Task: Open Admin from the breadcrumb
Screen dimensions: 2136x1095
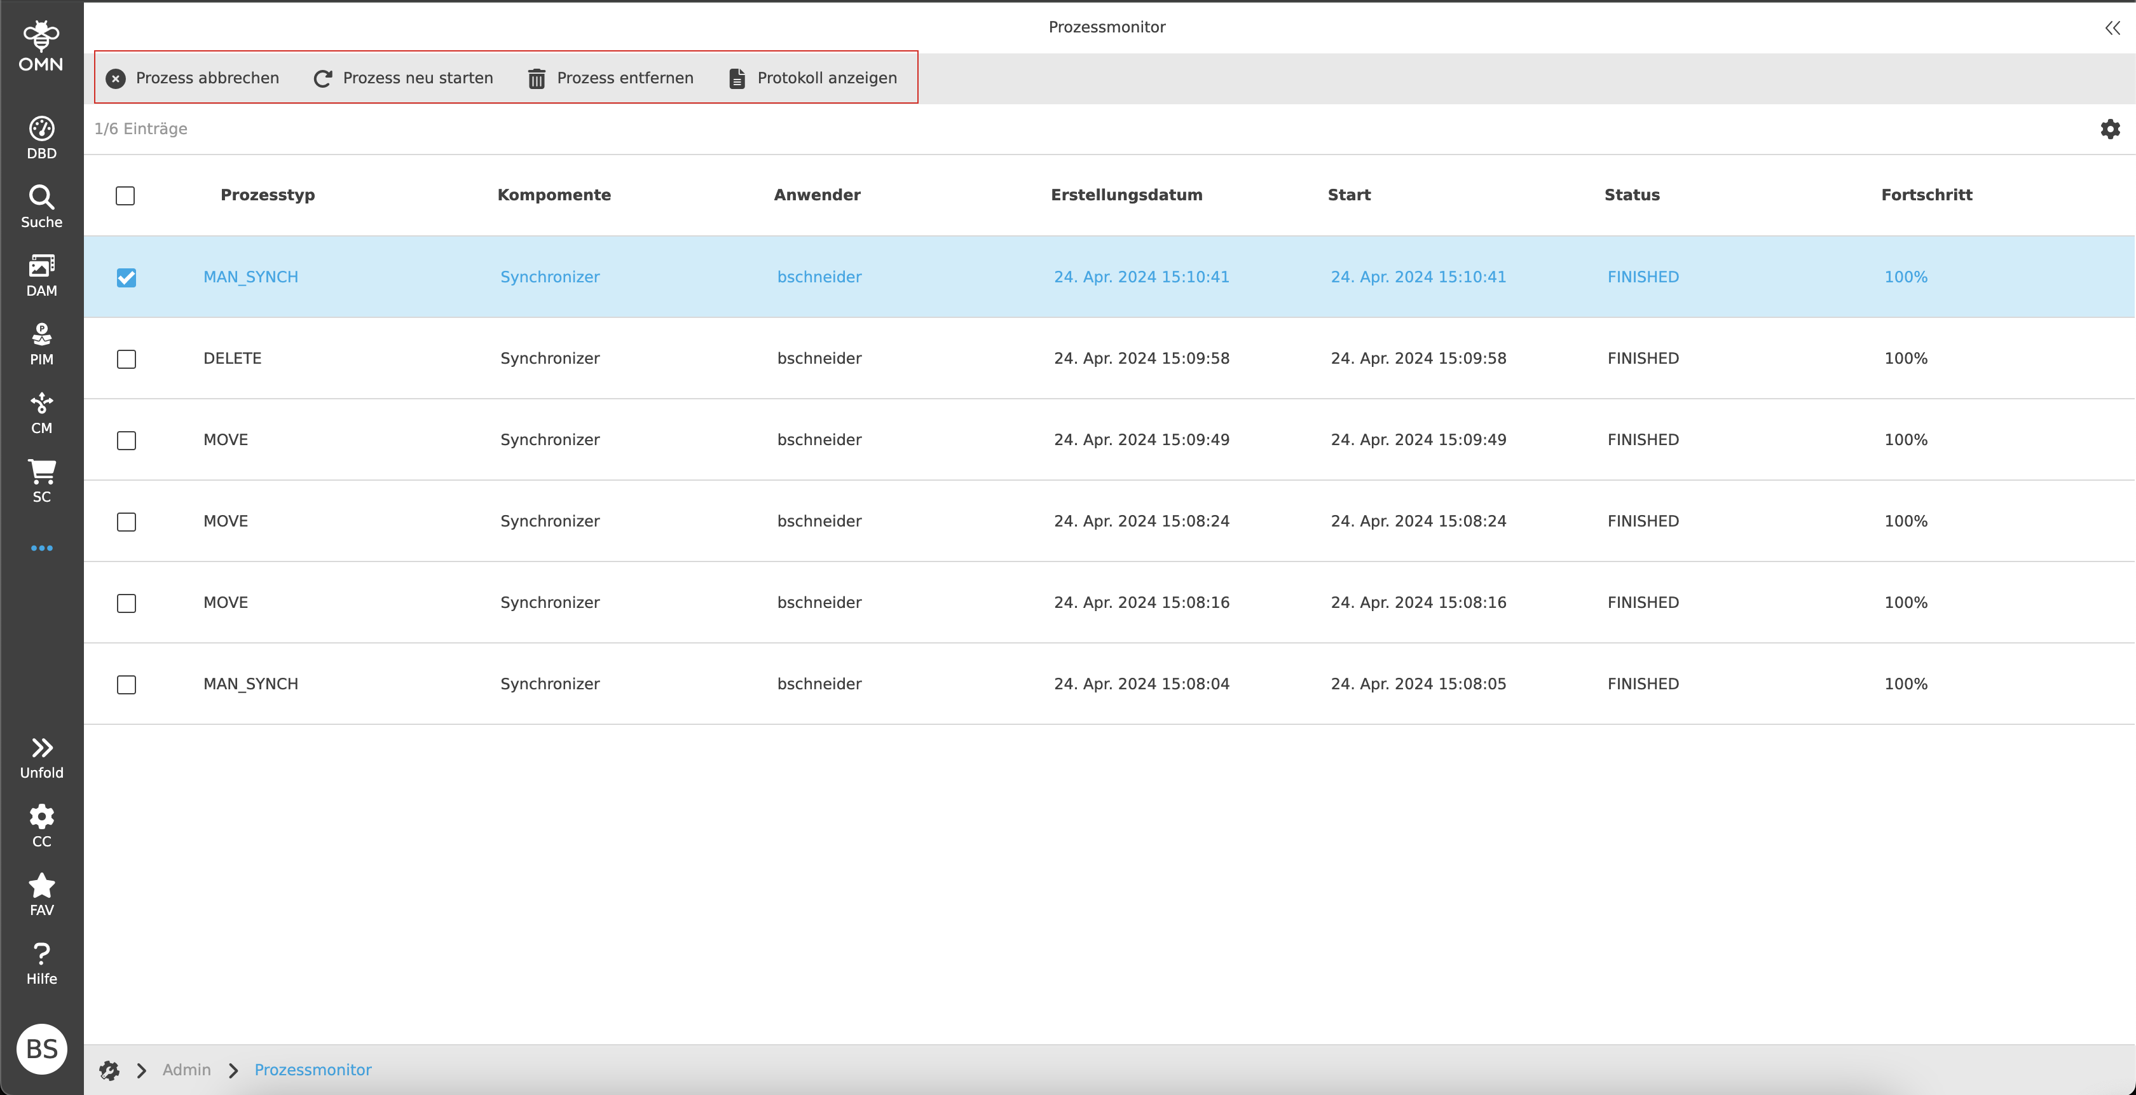Action: point(186,1070)
